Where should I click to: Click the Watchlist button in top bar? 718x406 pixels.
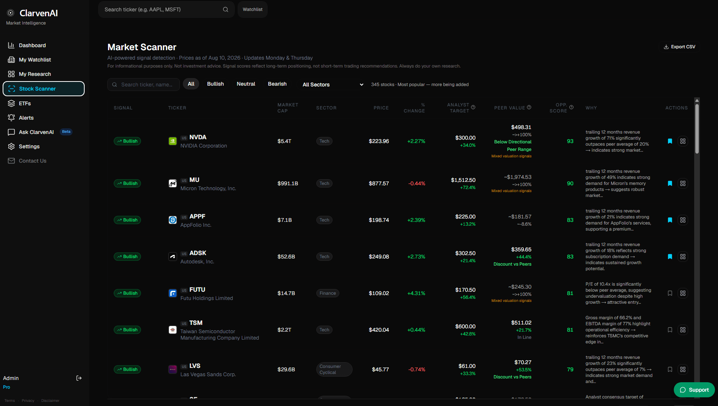[x=252, y=9]
